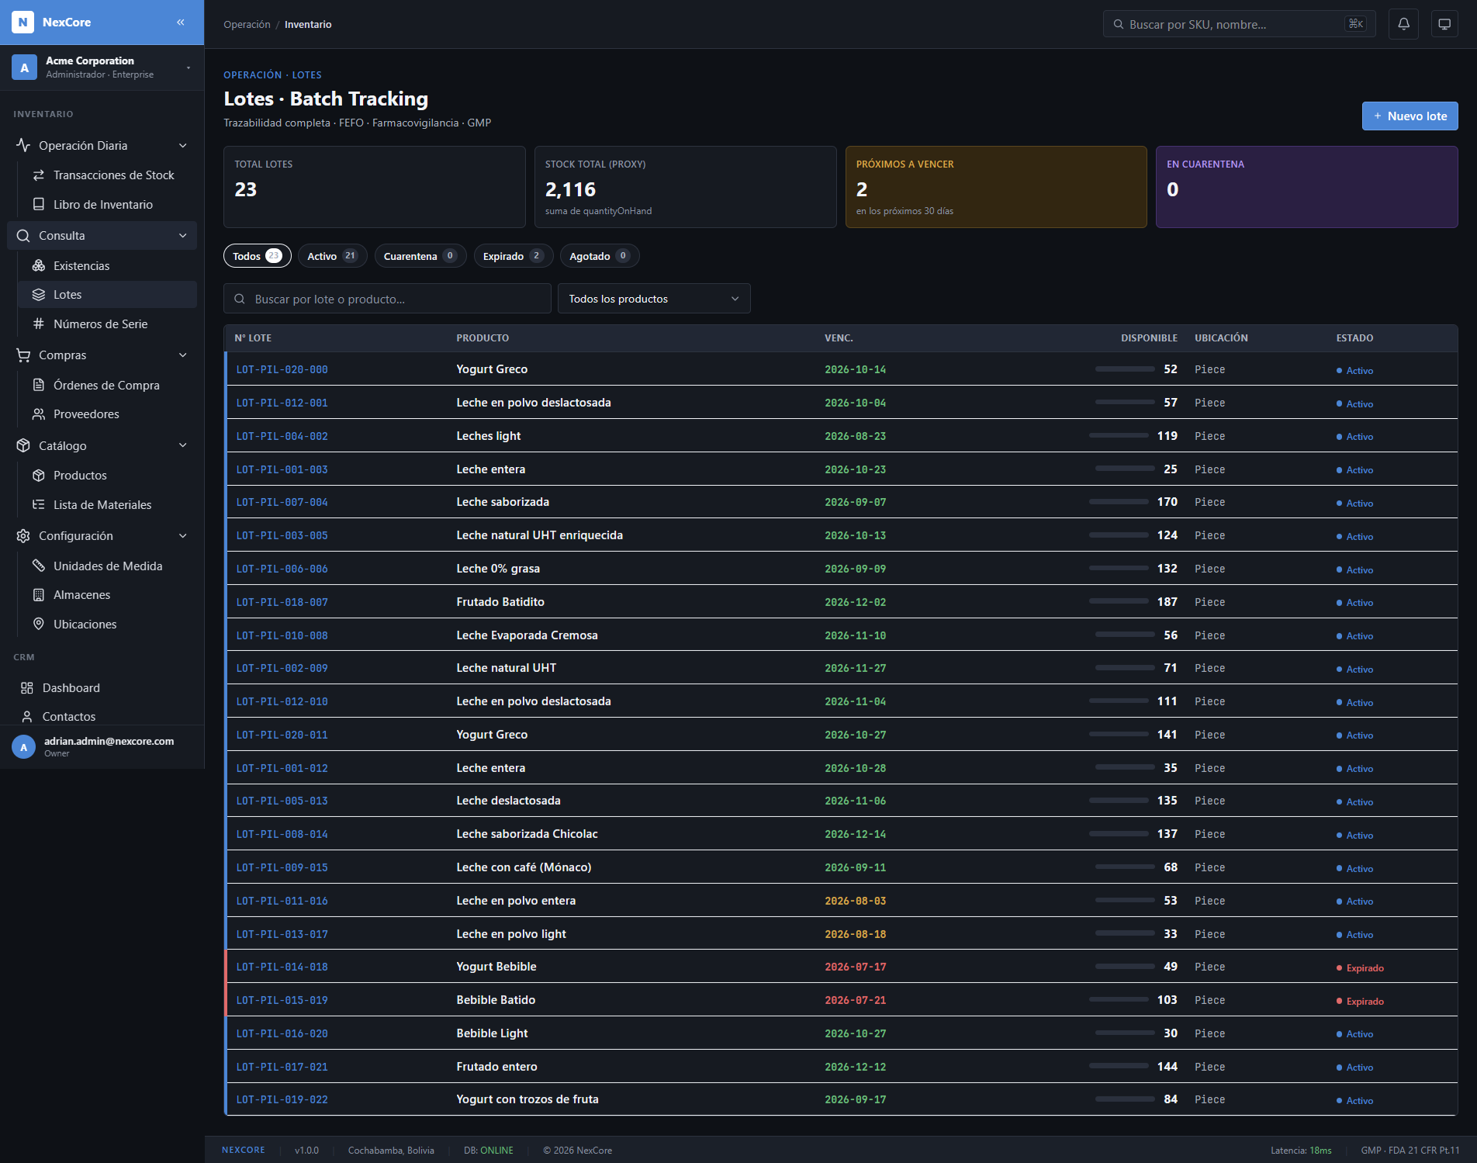The height and width of the screenshot is (1163, 1477).
Task: Open lot LOT-PIL-020-000
Action: [x=282, y=370]
